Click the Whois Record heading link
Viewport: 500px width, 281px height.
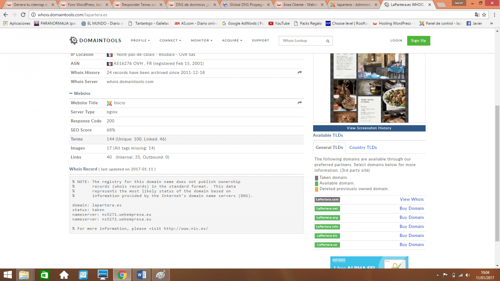pos(83,169)
